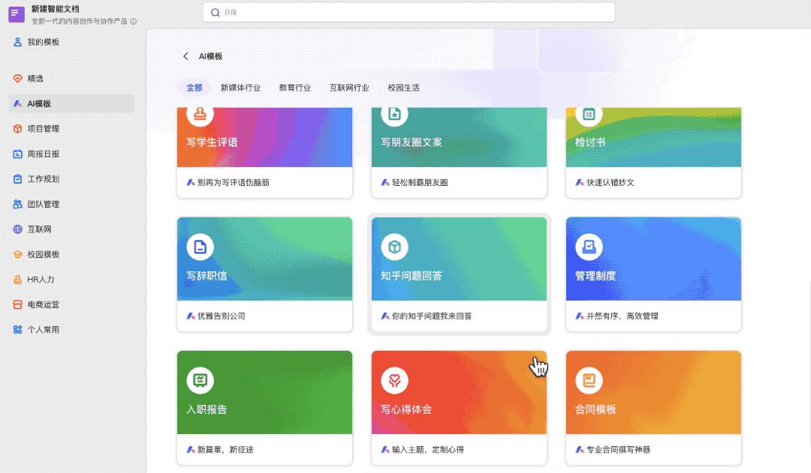
Task: Click the cube icon on 知乎问题回答 card
Action: [395, 247]
